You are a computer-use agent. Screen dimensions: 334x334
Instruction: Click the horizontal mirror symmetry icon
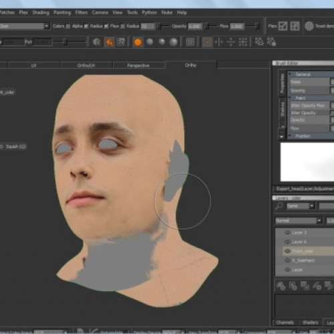coord(231,42)
